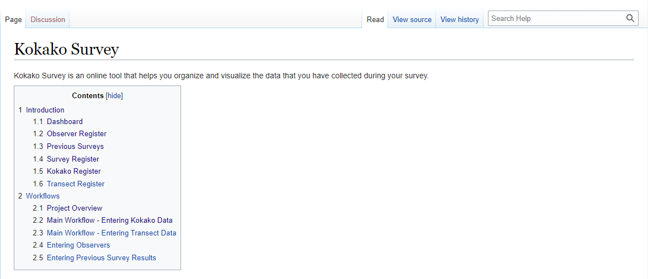Select the Read tab

[375, 19]
